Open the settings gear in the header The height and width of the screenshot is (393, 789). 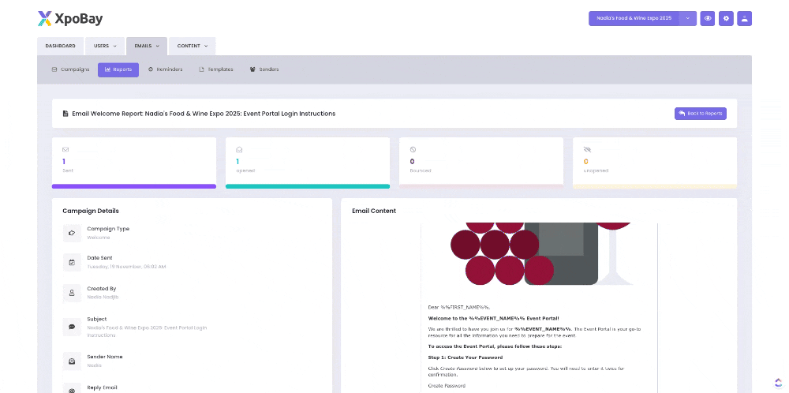click(727, 18)
